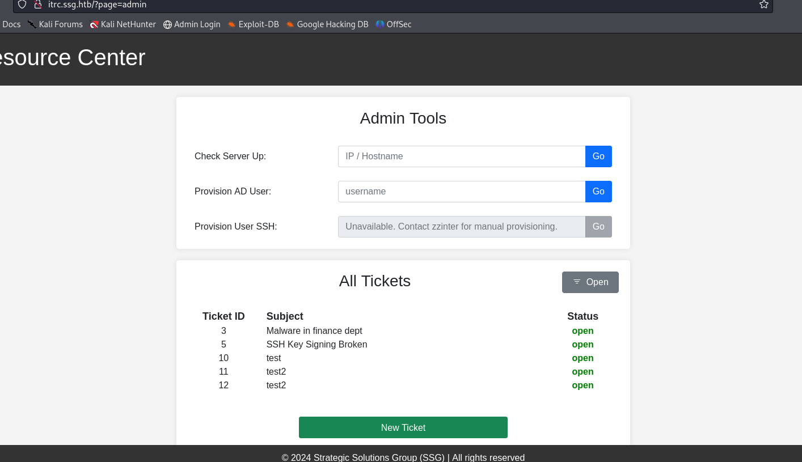Click the Status column header
Screen dimensions: 802x462
point(582,316)
